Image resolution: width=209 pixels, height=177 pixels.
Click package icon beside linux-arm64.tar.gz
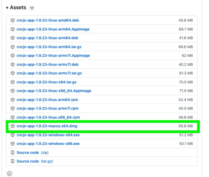pyautogui.click(x=12, y=47)
